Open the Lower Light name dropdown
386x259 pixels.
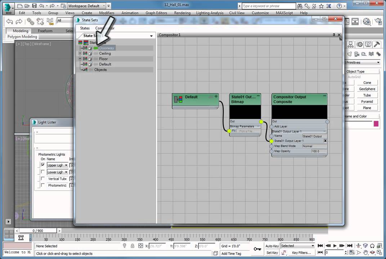(66, 172)
